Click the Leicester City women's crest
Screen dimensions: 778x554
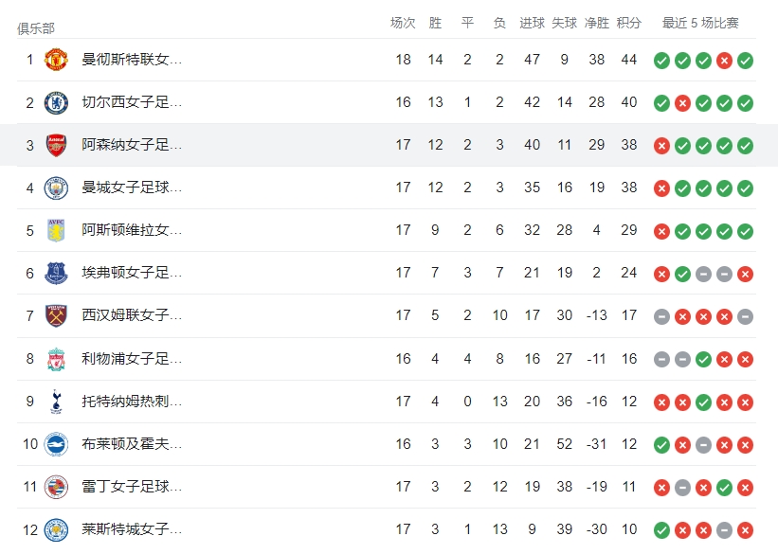pyautogui.click(x=56, y=529)
